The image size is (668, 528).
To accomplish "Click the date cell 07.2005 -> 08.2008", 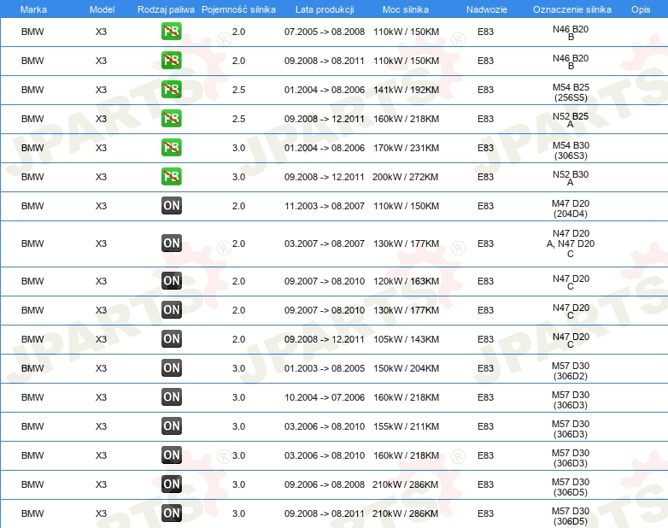I will pyautogui.click(x=325, y=32).
